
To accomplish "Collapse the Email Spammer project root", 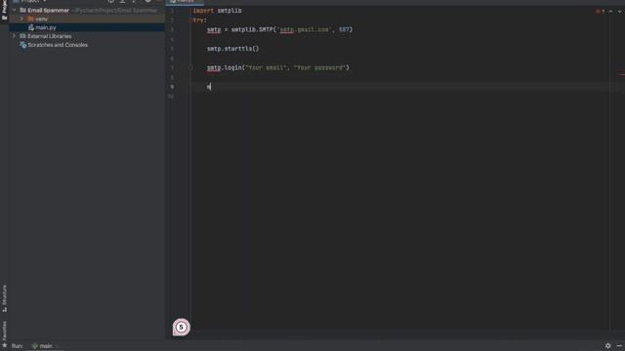I will [15, 10].
